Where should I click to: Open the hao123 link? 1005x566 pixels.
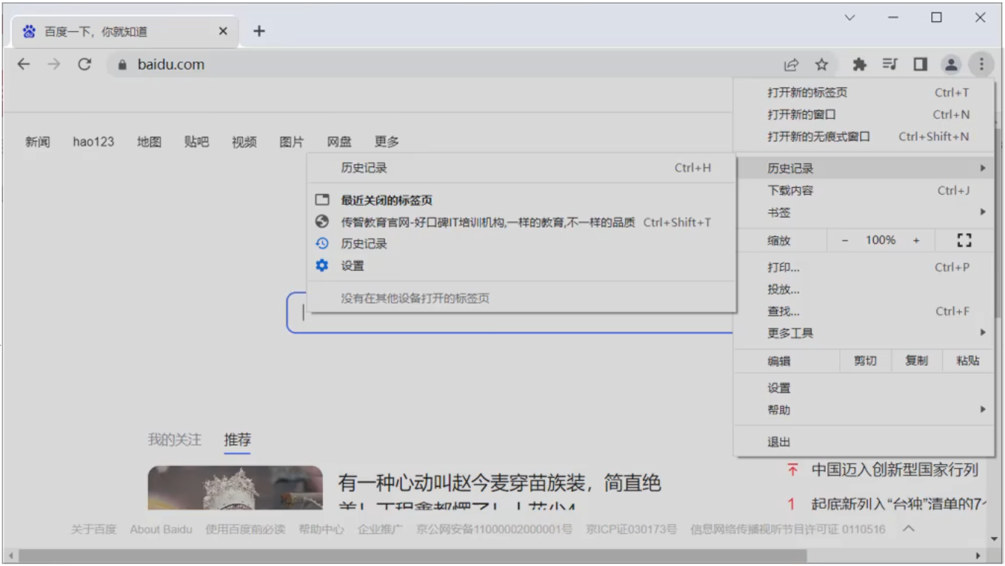(x=93, y=142)
